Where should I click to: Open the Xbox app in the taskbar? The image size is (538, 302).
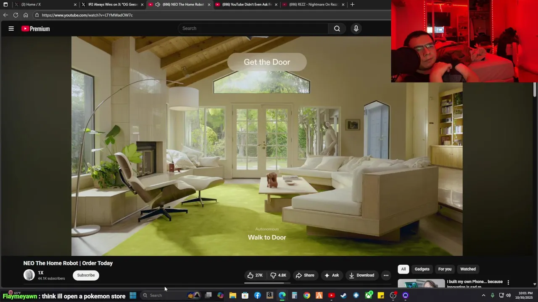click(369, 295)
